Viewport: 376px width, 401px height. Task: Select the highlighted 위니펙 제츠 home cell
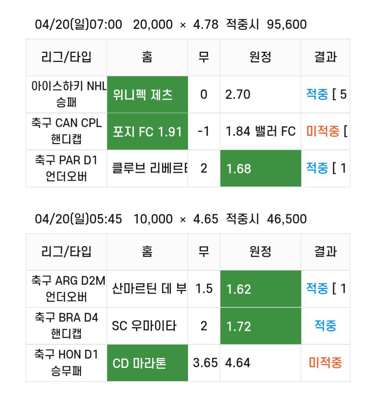pyautogui.click(x=147, y=94)
